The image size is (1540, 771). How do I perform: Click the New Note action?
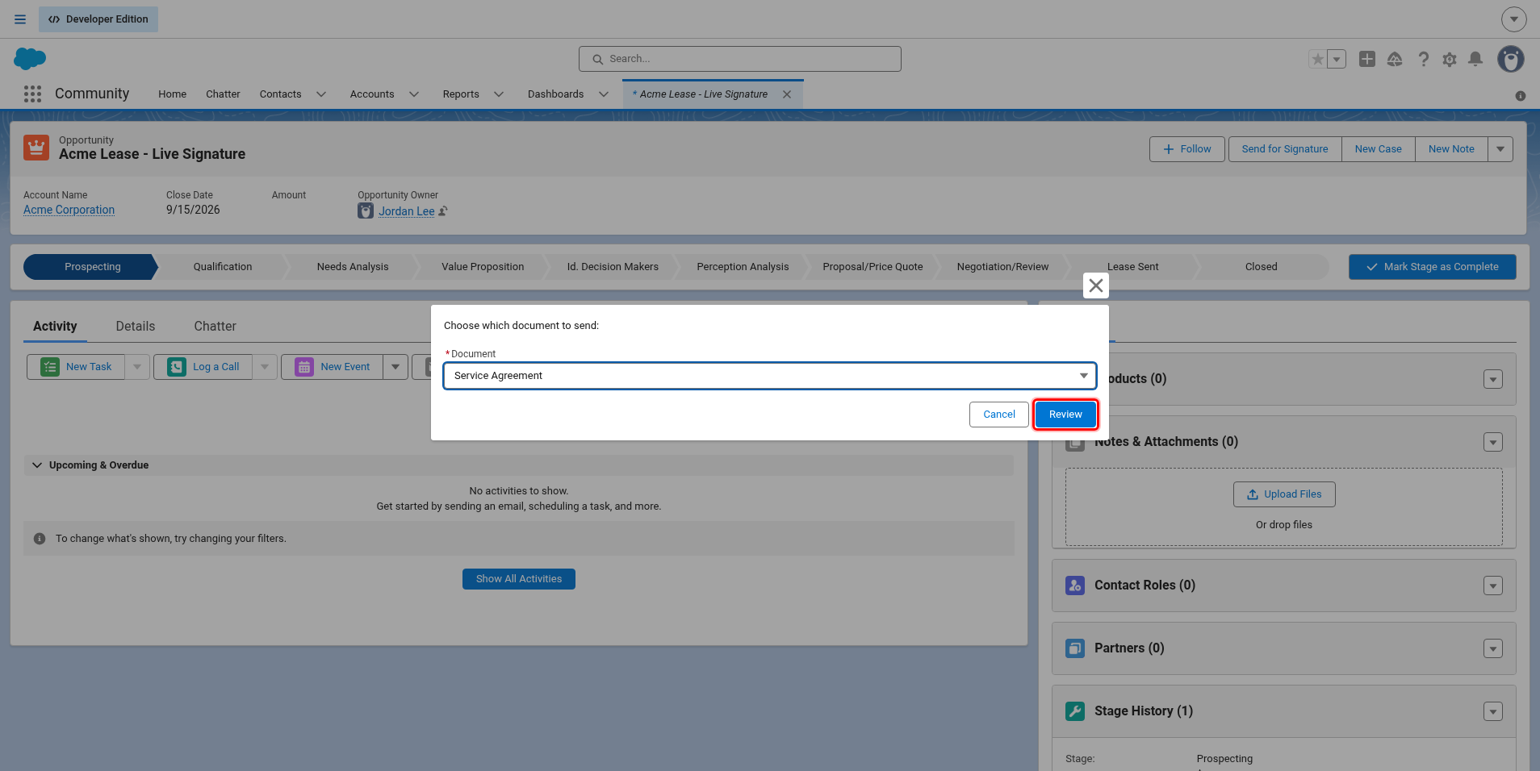[x=1451, y=149]
